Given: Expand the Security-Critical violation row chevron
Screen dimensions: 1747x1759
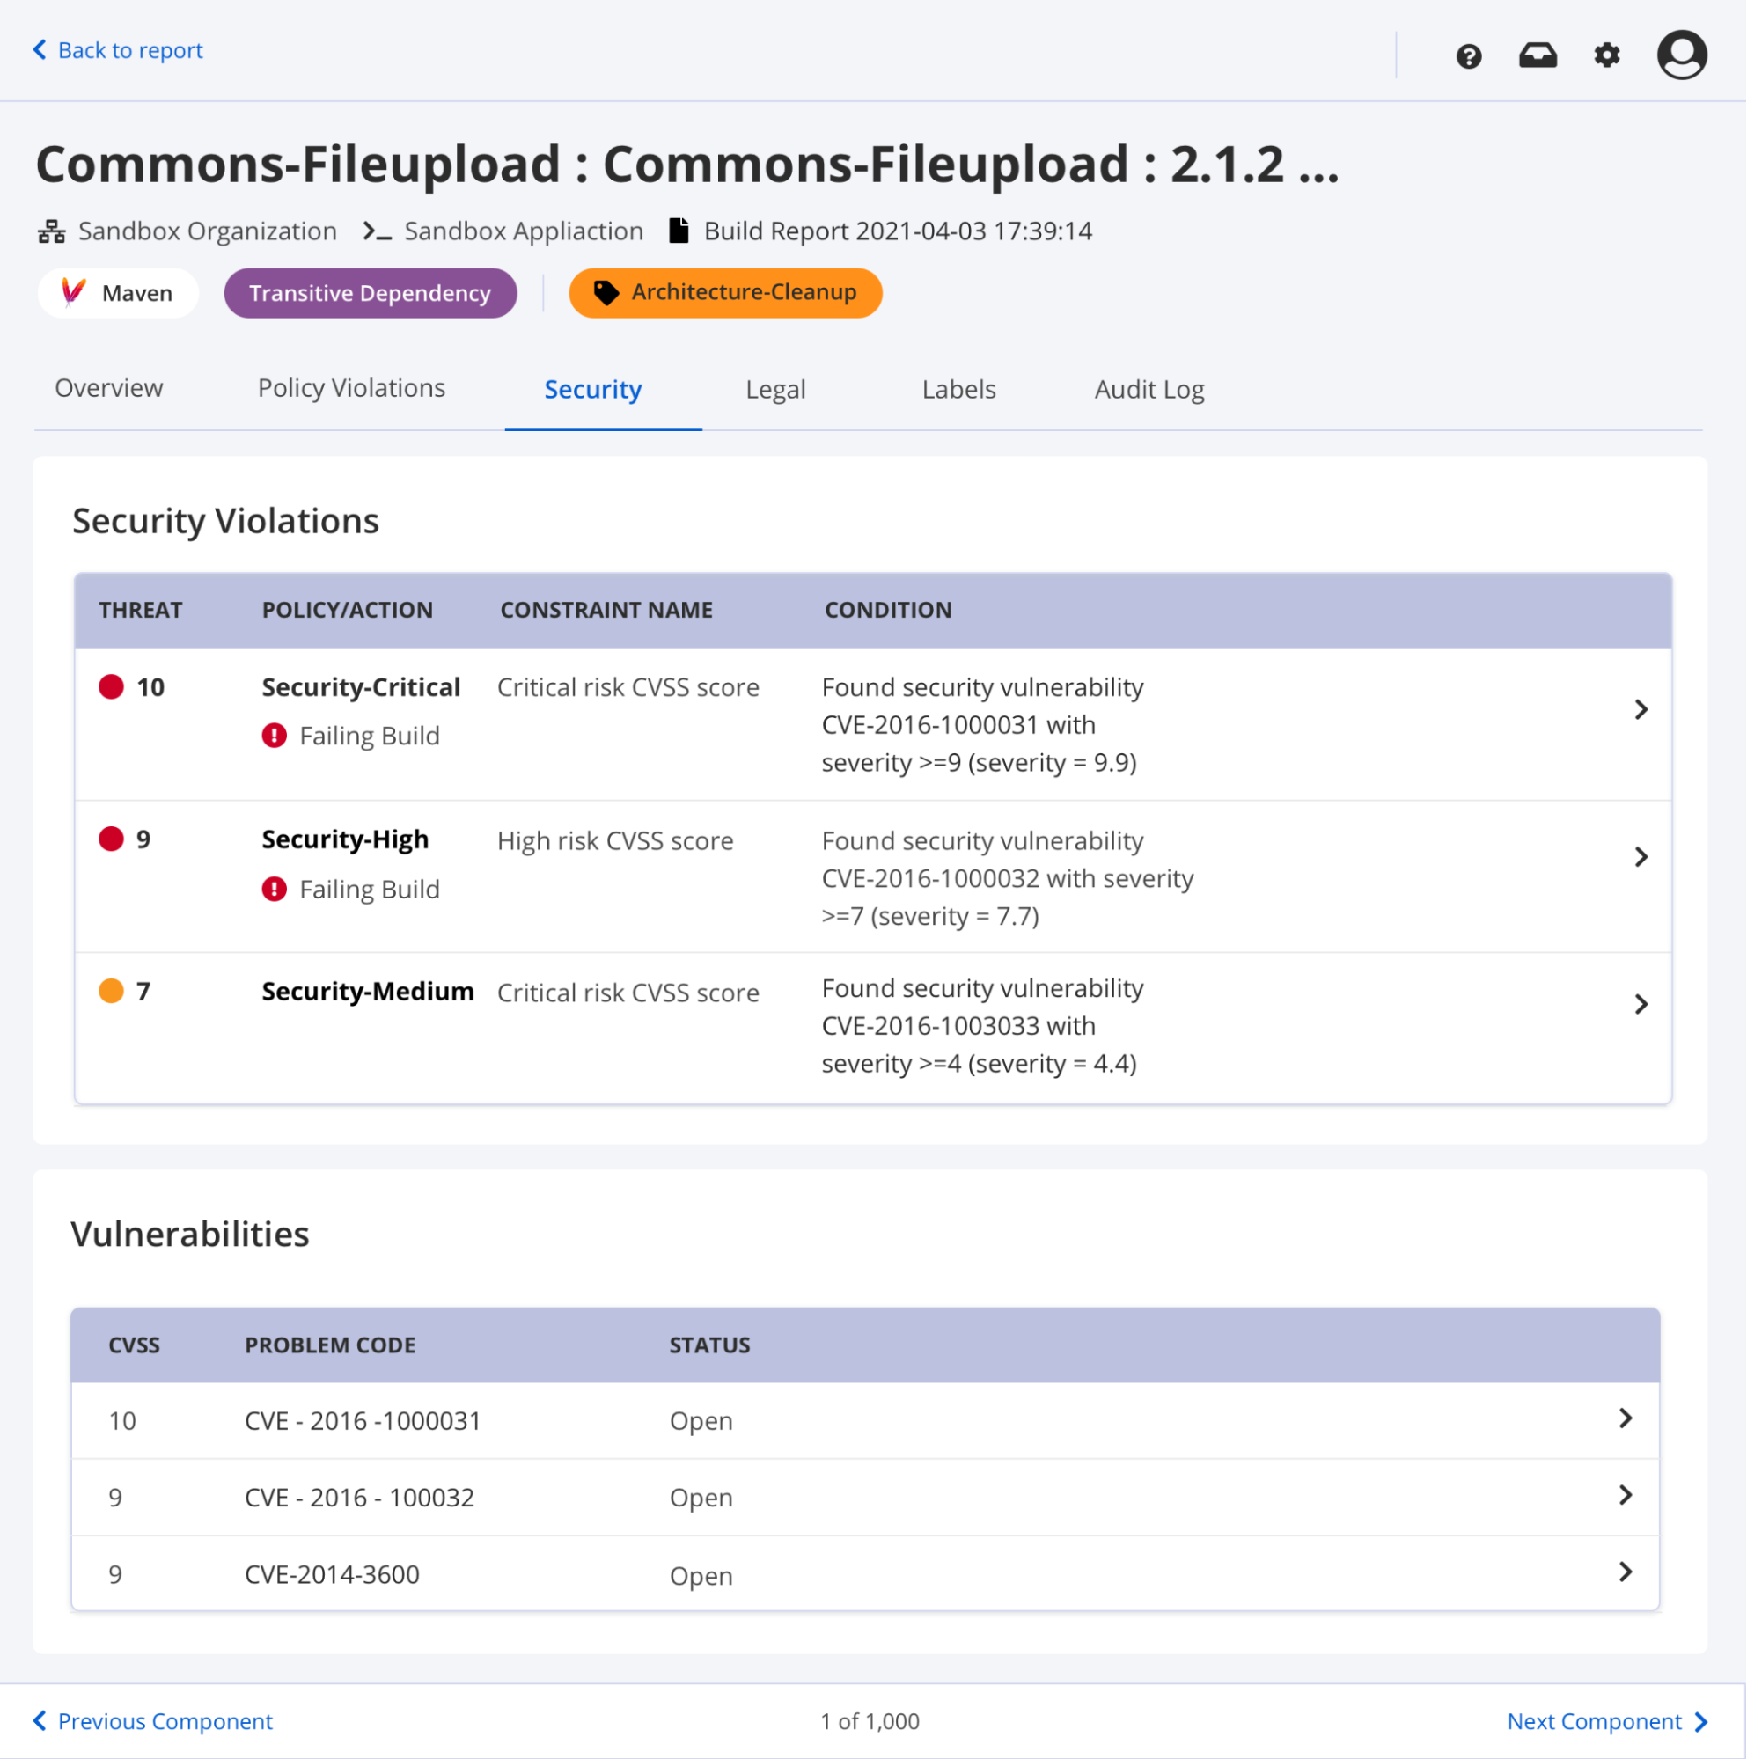Looking at the screenshot, I should tap(1641, 709).
